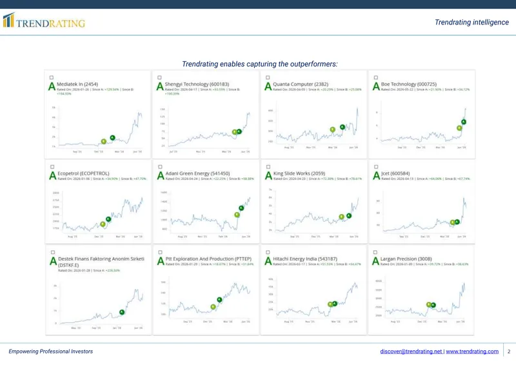Image resolution: width=516 pixels, height=365 pixels.
Task: Click the dark green A marker on Adani Green chart
Action: pyautogui.click(x=241, y=208)
